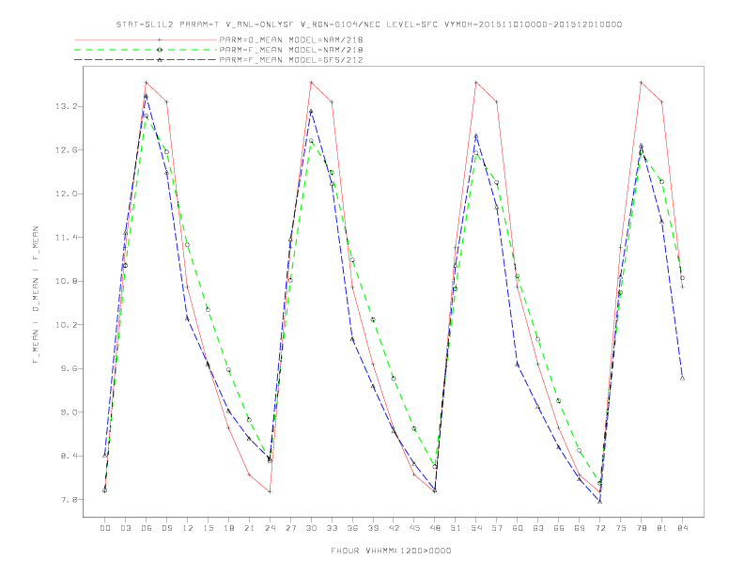Click x-axis tick label 84
The image size is (744, 575).
[x=682, y=528]
